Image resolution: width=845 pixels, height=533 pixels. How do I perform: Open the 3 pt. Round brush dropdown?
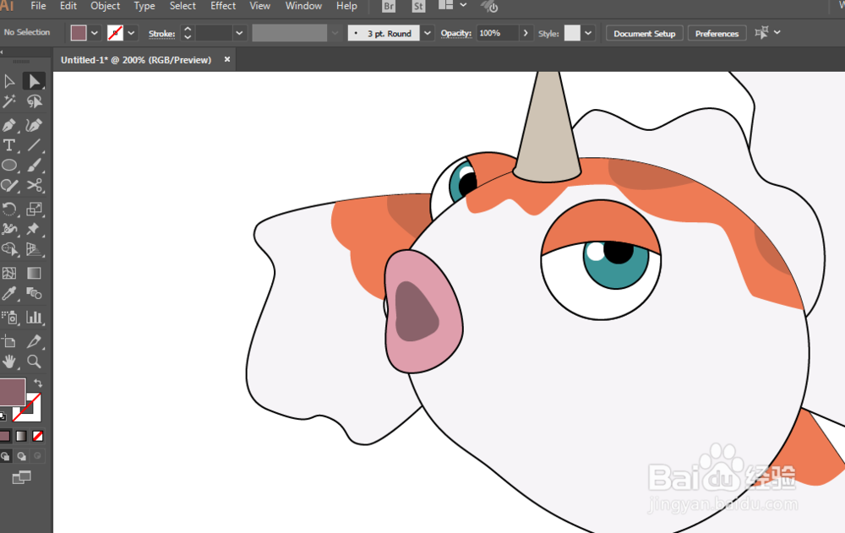tap(428, 34)
